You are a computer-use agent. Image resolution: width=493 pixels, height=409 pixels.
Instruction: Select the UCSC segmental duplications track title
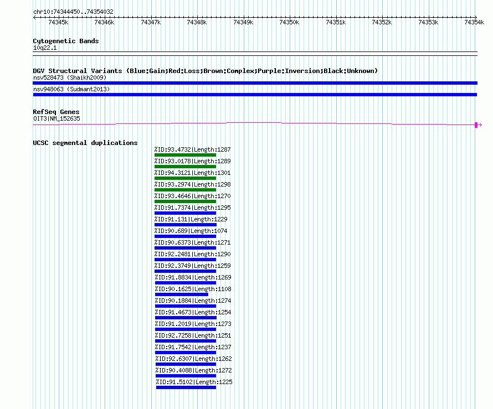click(x=85, y=143)
